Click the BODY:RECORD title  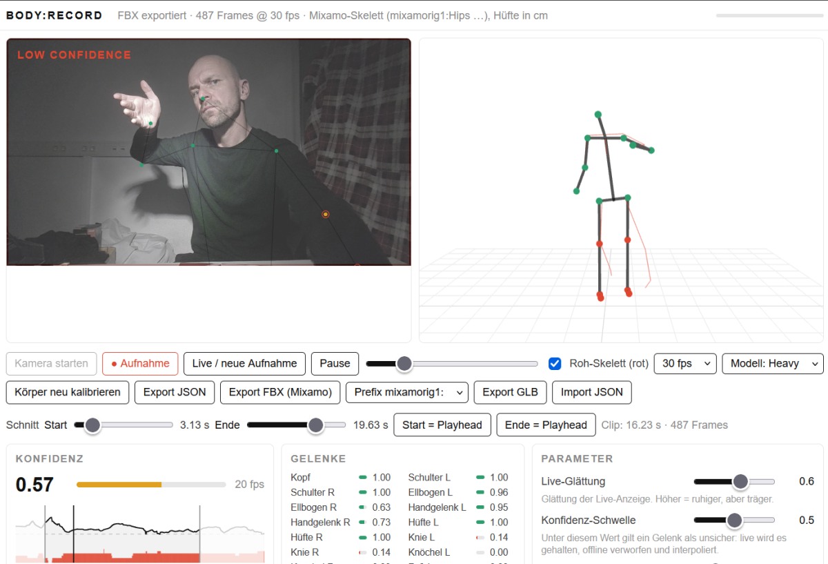55,15
